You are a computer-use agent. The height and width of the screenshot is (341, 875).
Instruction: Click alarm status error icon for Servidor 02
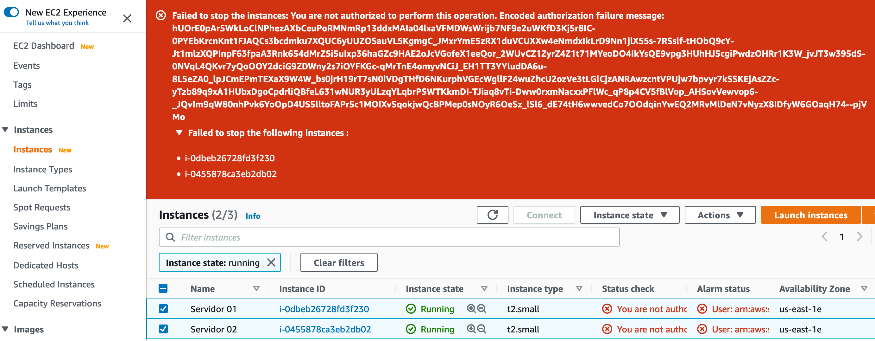tap(702, 329)
